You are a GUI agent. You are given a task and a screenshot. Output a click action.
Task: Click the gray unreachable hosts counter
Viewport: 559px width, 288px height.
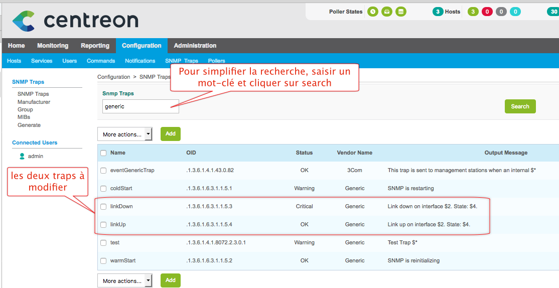pyautogui.click(x=501, y=12)
